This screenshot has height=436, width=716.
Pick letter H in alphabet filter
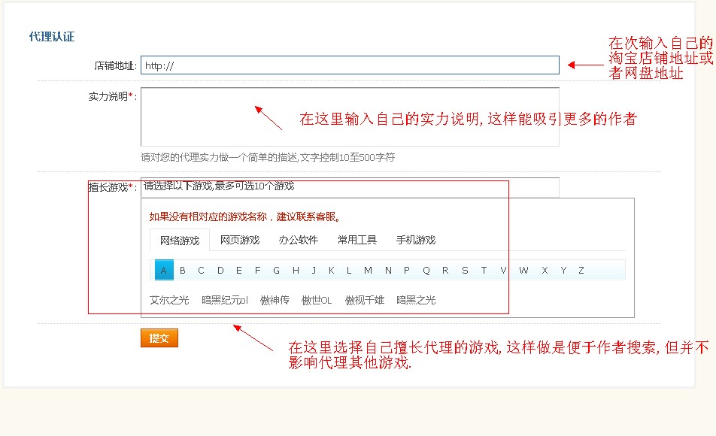tap(296, 271)
